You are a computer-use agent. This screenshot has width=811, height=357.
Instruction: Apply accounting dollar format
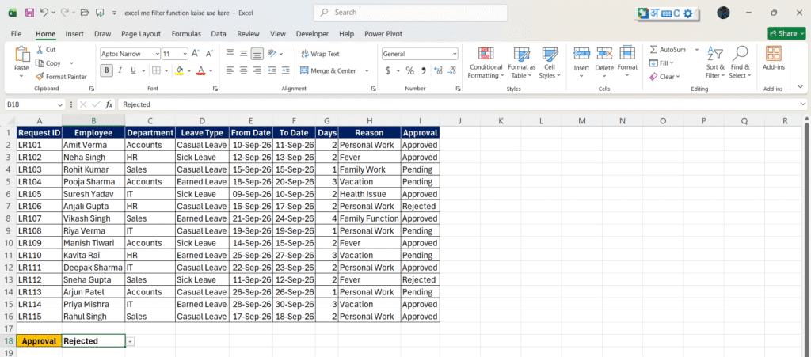click(388, 70)
